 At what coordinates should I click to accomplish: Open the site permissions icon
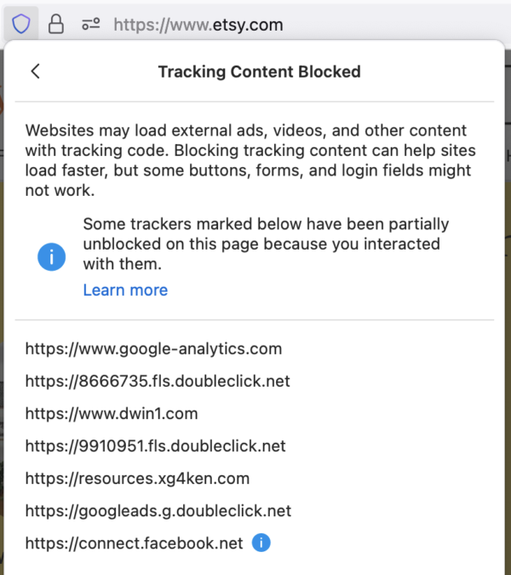pos(91,25)
